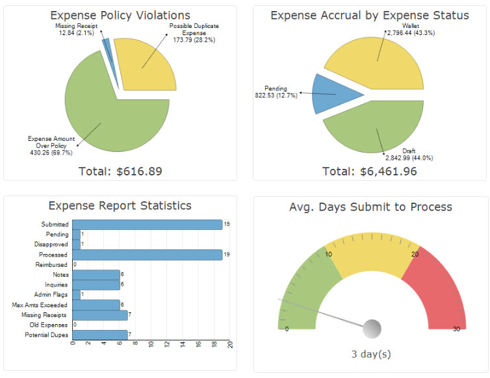Click the Max Amts Exceeded bar
The width and height of the screenshot is (490, 378).
(x=96, y=305)
